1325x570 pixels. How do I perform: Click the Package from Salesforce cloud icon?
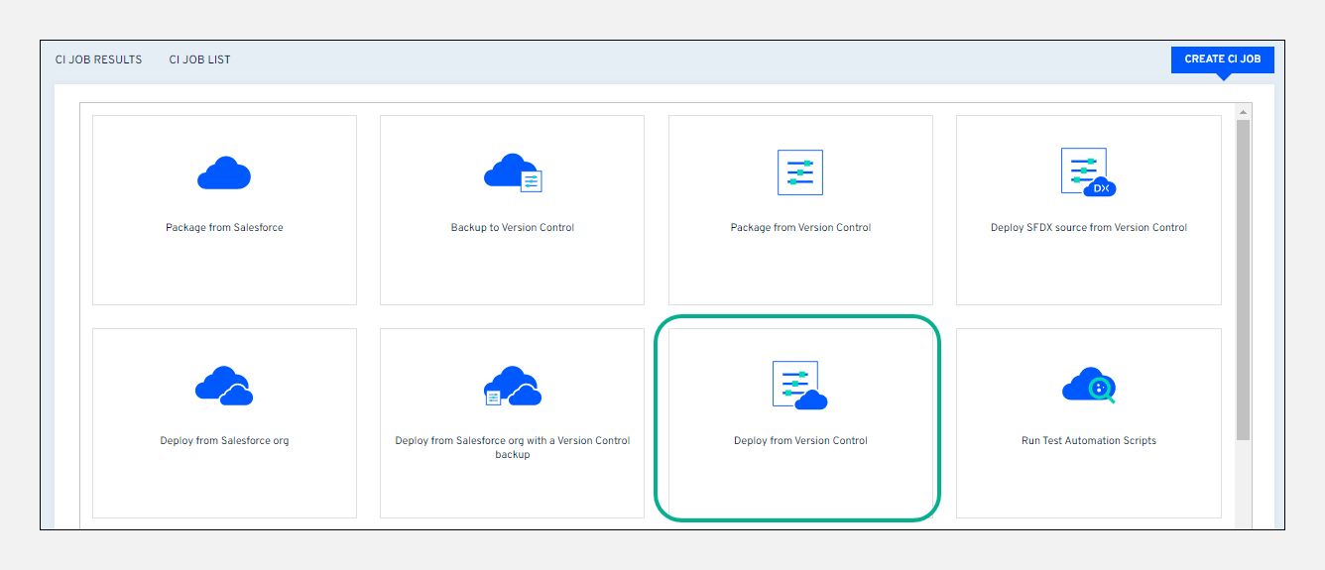[x=224, y=172]
